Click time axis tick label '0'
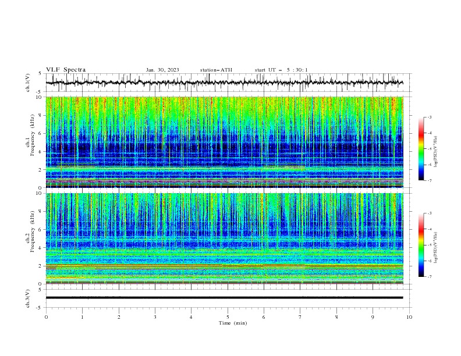461x356 pixels. click(46, 317)
